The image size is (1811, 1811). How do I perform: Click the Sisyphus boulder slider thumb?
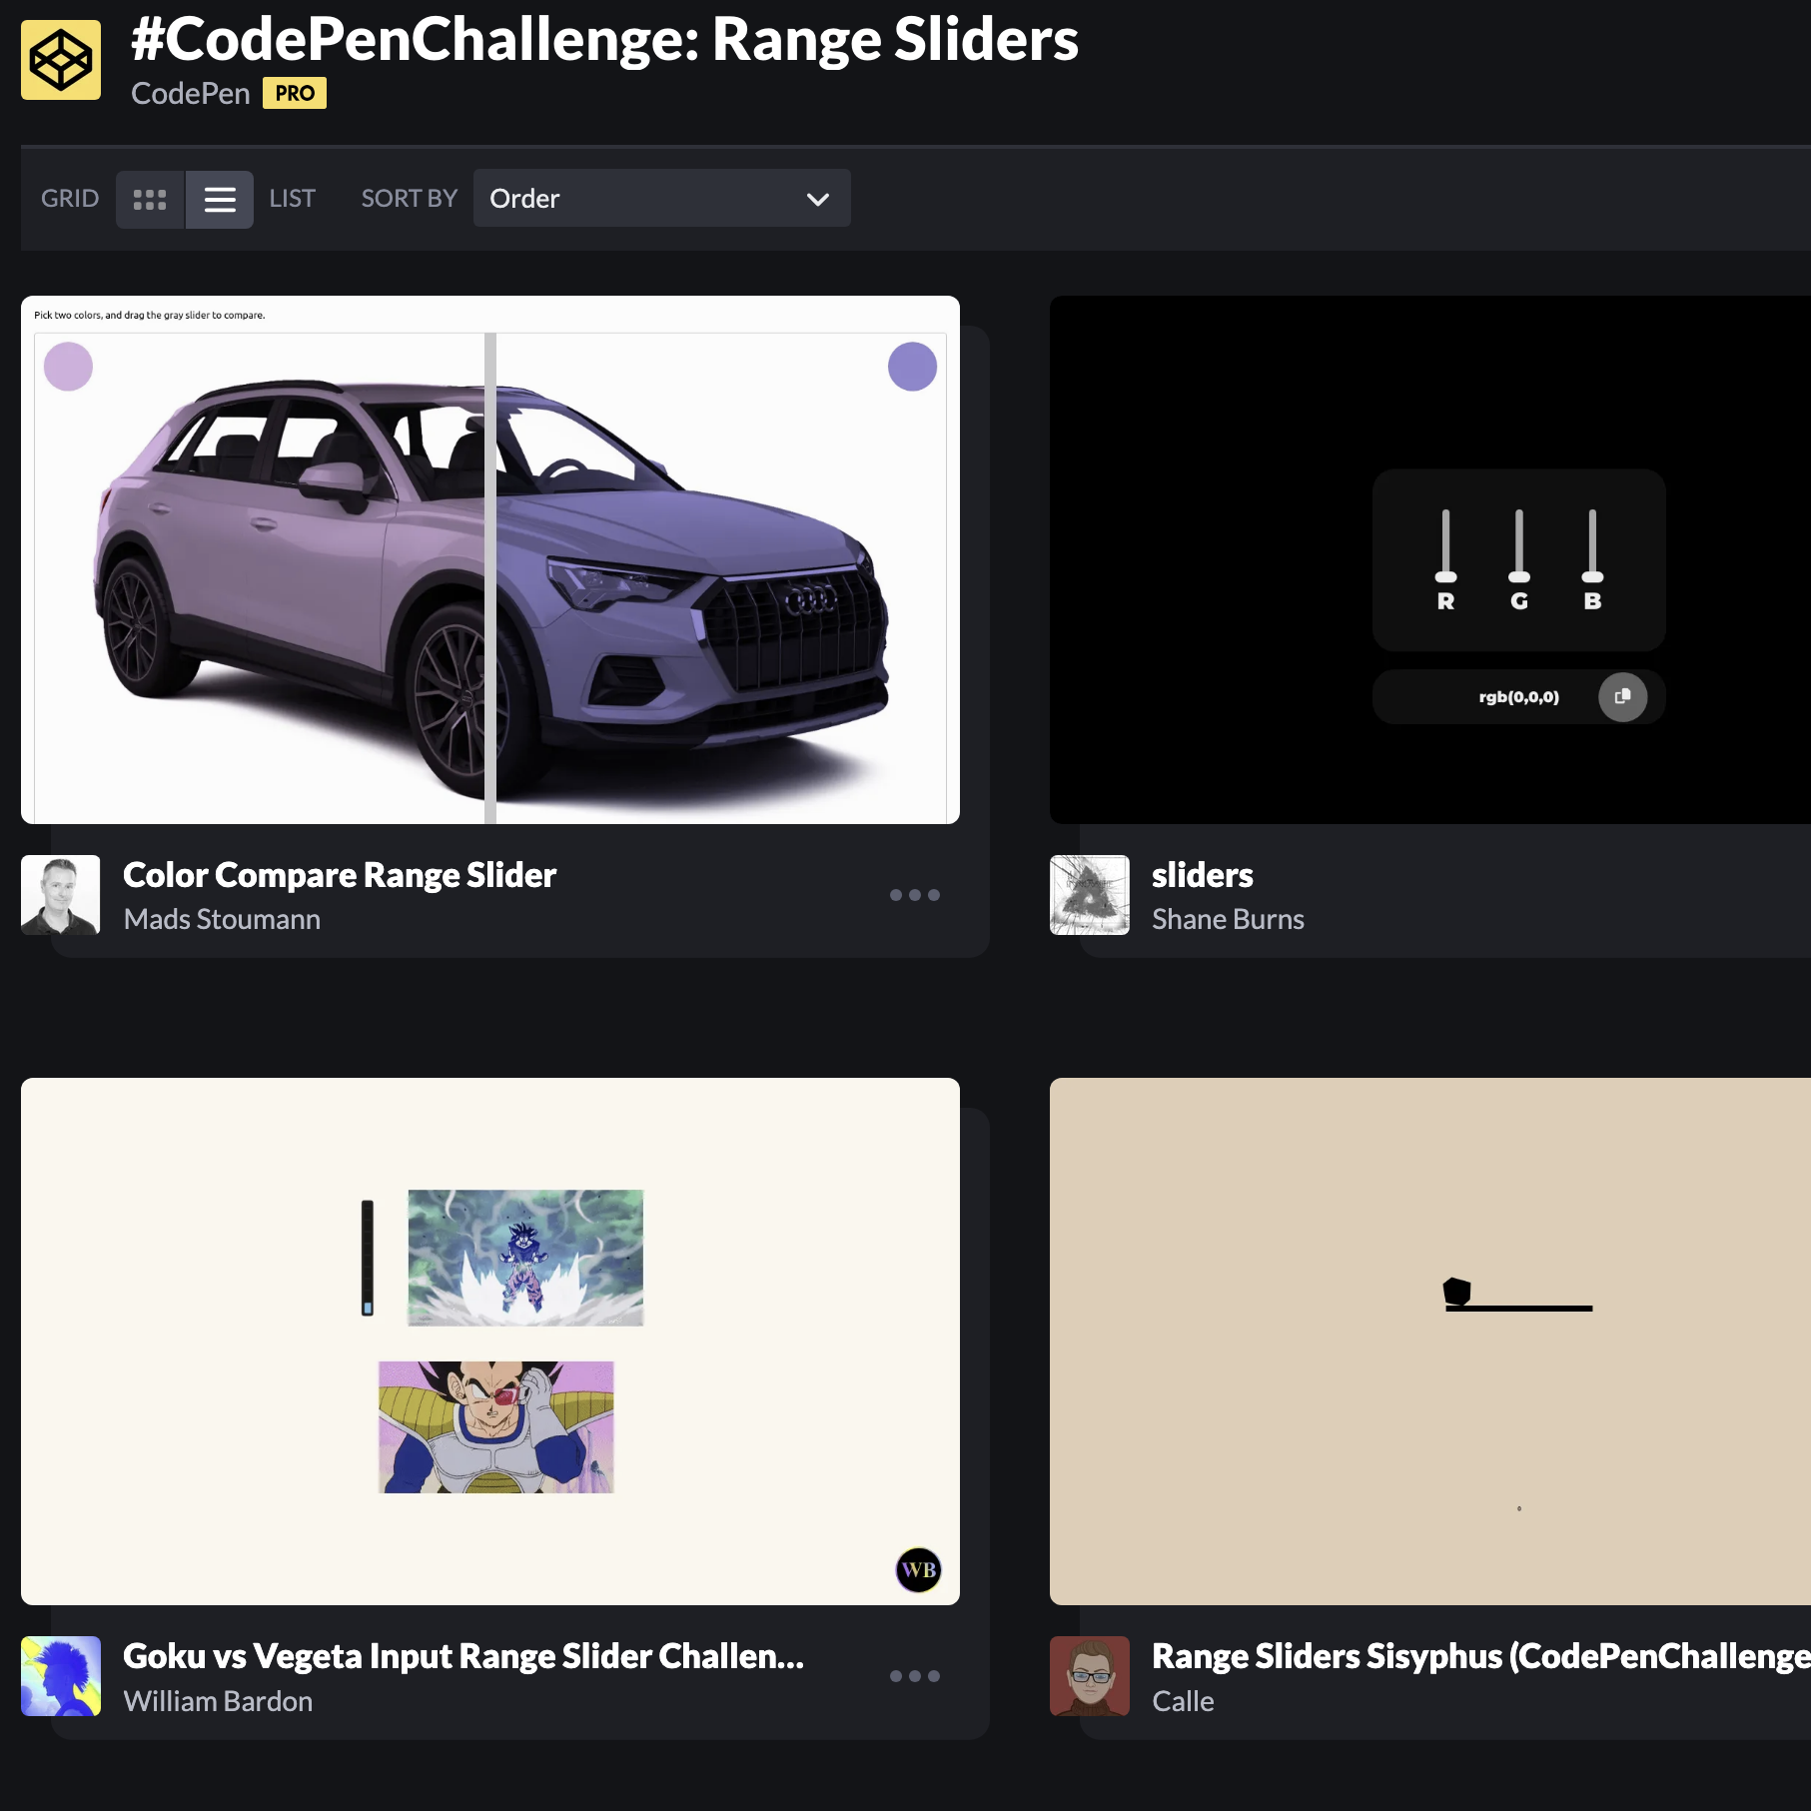1457,1292
